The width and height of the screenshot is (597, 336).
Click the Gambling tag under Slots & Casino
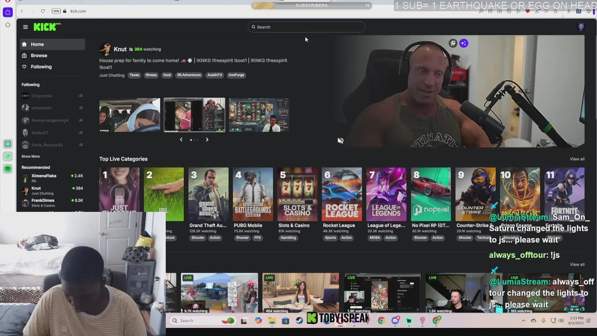tap(288, 238)
